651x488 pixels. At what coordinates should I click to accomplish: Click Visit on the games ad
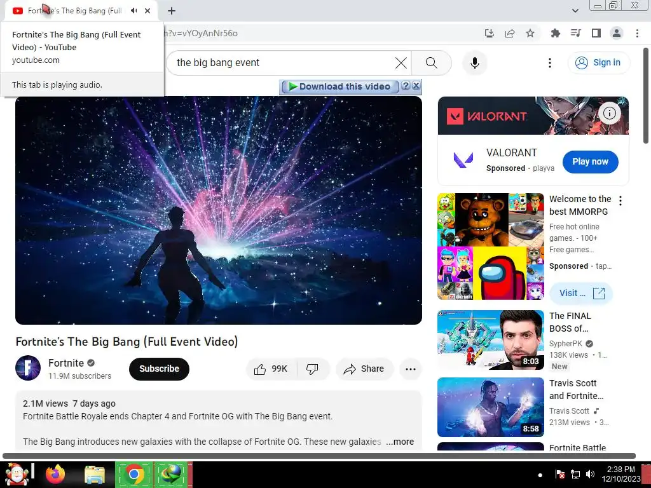pos(581,293)
